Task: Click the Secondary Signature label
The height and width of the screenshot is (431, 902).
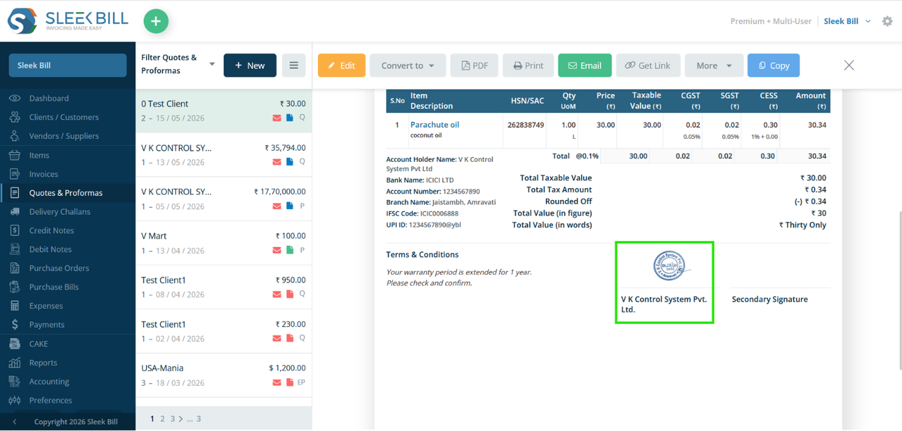Action: [769, 299]
